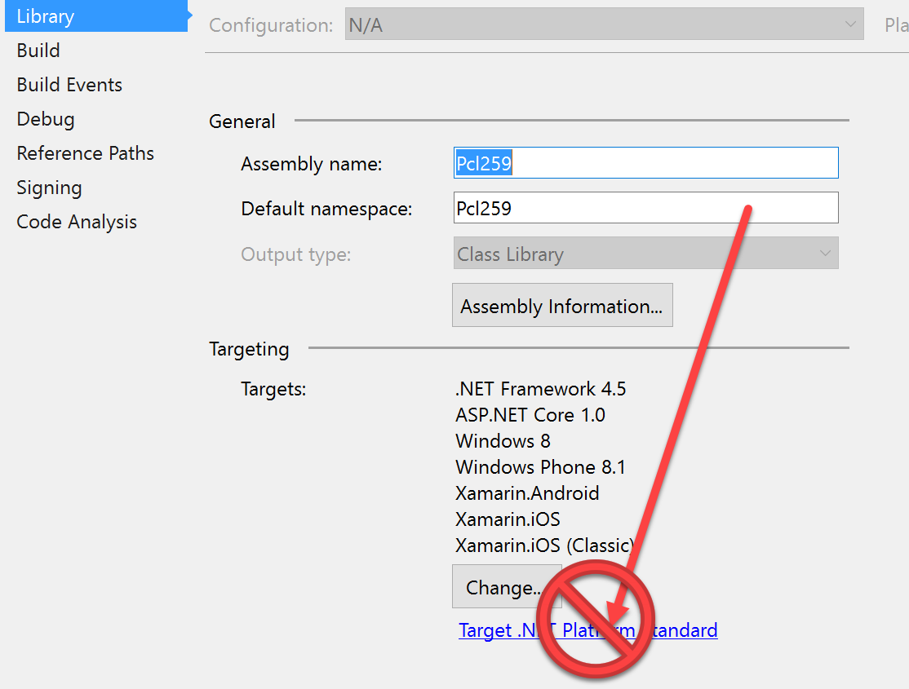Open the Output type Class Library dropdown

pos(645,254)
